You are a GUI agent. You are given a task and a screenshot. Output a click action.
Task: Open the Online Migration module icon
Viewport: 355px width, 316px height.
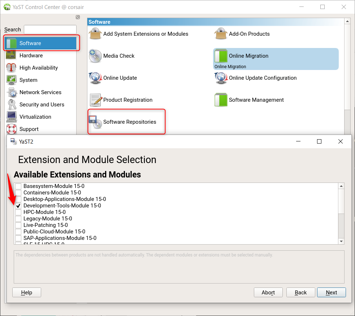(221, 56)
